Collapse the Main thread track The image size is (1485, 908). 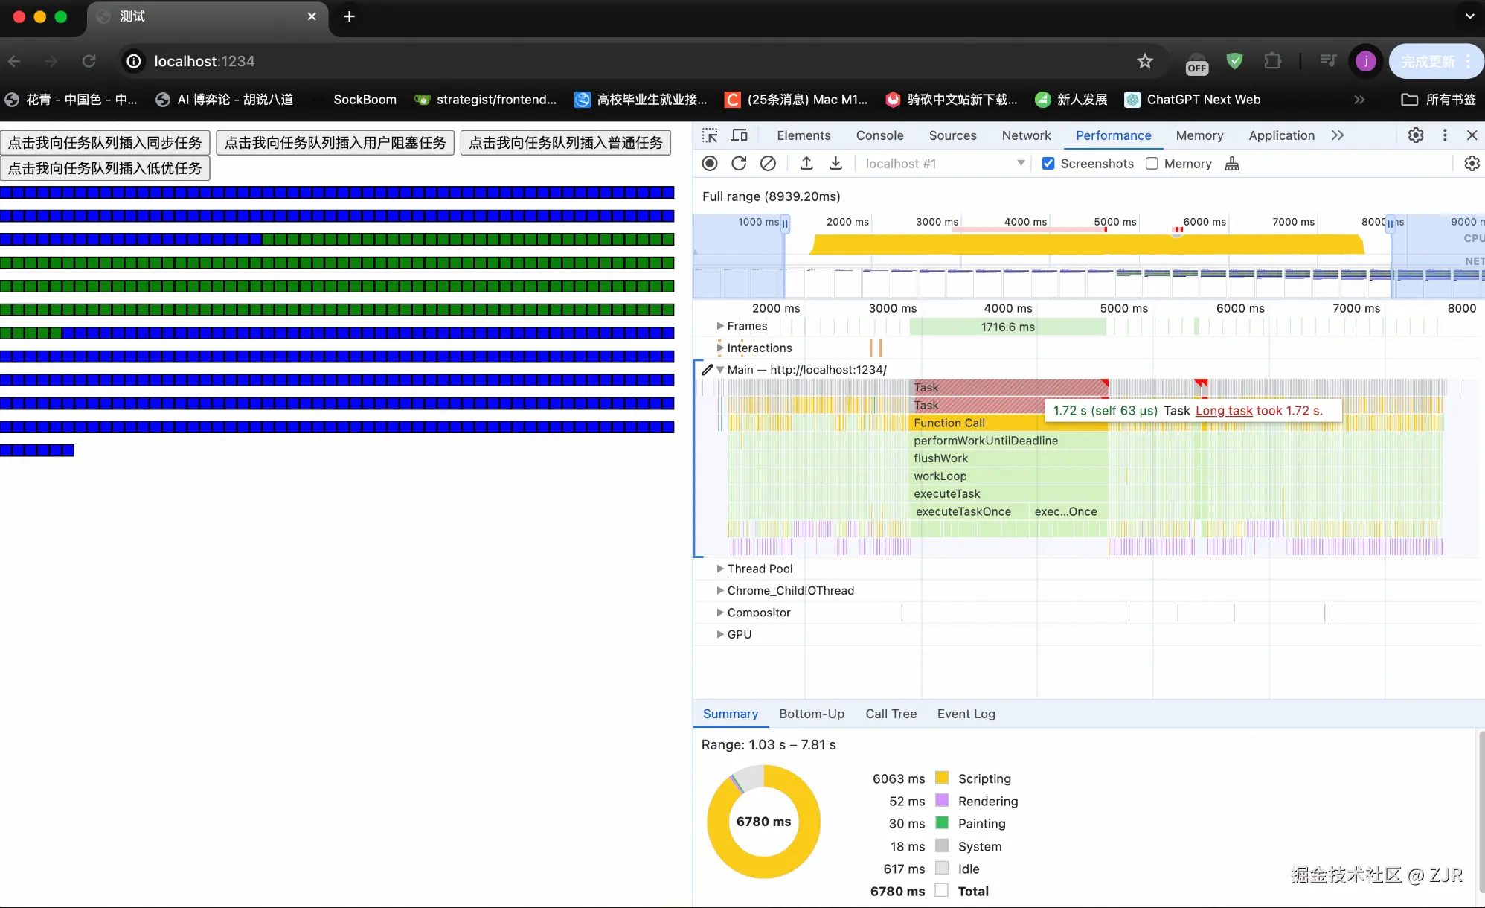click(x=720, y=370)
